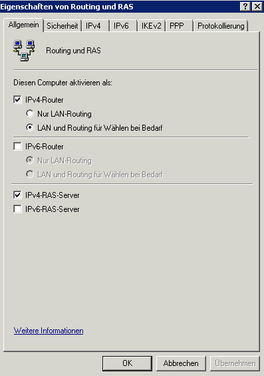Click the question mark help button

[x=245, y=7]
